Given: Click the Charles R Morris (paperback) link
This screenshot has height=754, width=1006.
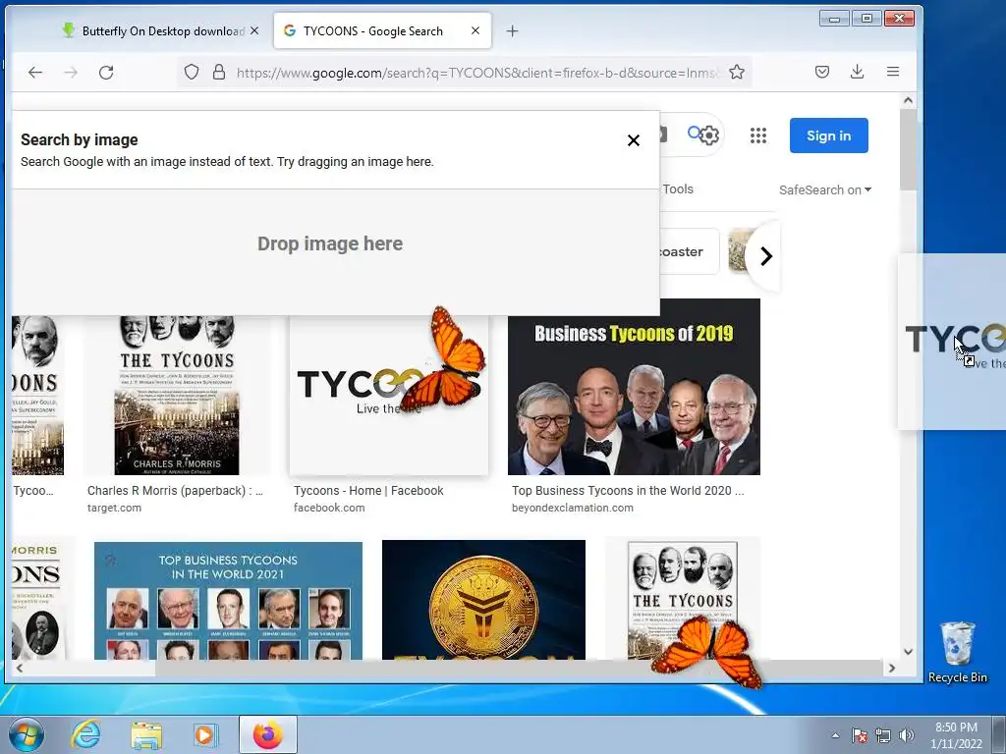Looking at the screenshot, I should [x=175, y=491].
